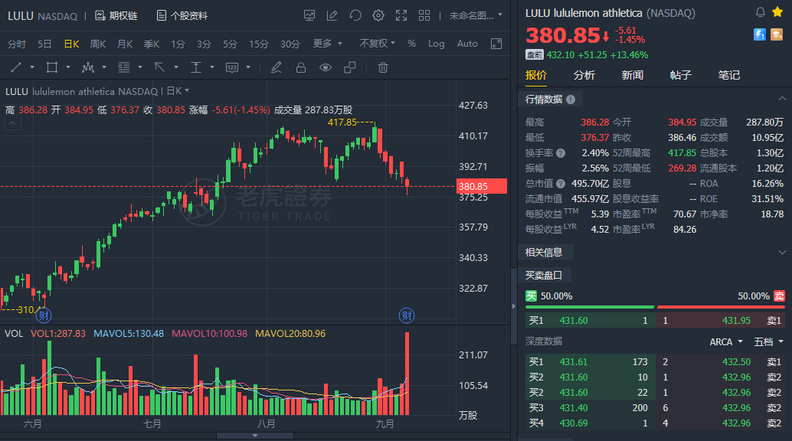This screenshot has height=441, width=792.
Task: Switch to 新闻 news tab
Action: [x=633, y=75]
